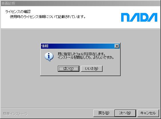Screen dimensions: 161x119
Task: Decline by clicking いいえ(N) button
Action: [92, 69]
